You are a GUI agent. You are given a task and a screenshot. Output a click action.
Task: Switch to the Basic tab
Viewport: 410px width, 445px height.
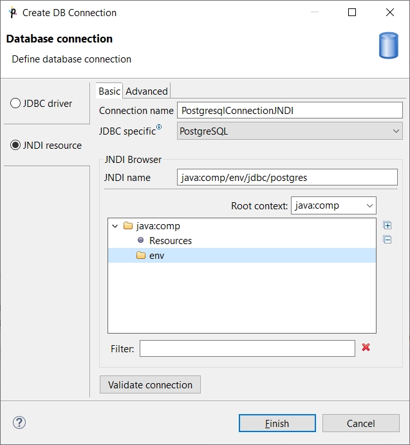click(x=109, y=91)
